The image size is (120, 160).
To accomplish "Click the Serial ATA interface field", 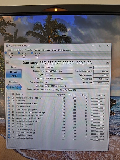I will [59, 75].
